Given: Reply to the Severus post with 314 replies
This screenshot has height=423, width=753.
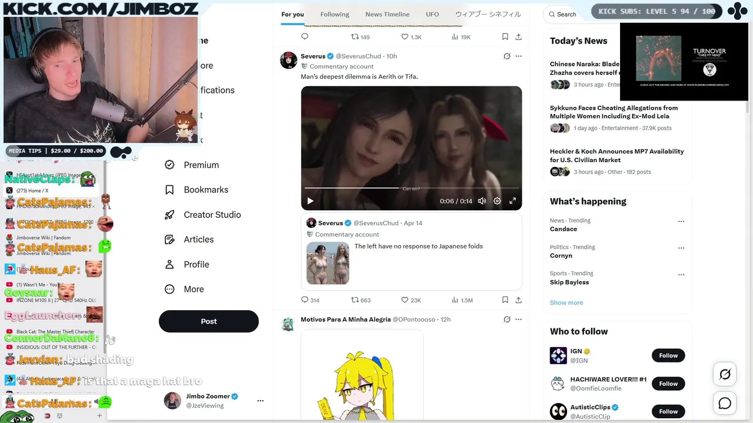Looking at the screenshot, I should point(310,300).
